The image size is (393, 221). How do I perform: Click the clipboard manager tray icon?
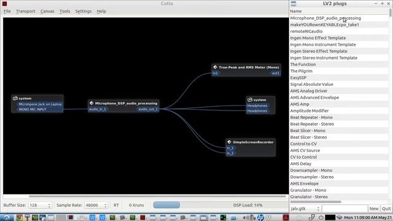253,217
